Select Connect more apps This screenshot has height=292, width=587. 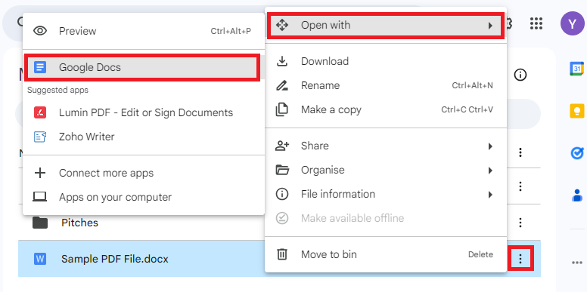144,173
